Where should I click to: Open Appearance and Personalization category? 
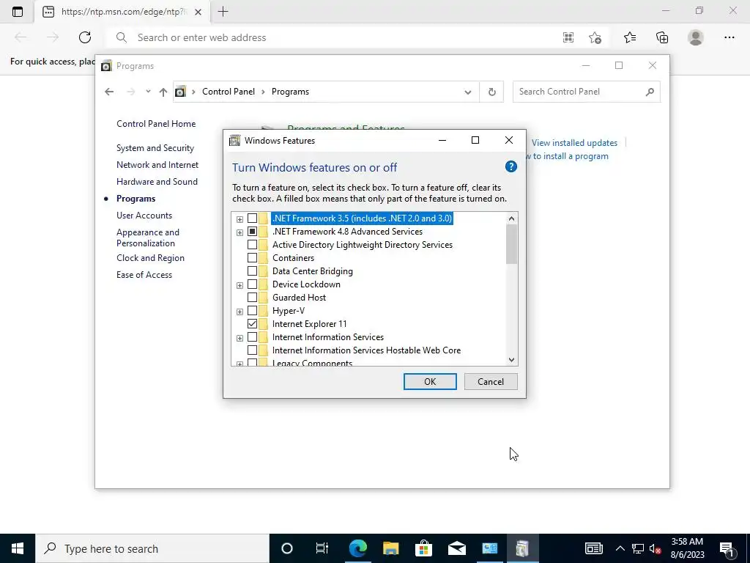[x=148, y=238]
